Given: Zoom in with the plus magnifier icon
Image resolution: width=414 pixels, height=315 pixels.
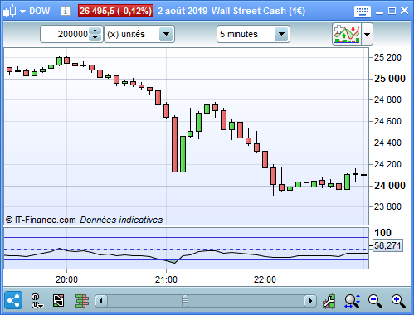Looking at the screenshot, I should point(398,301).
